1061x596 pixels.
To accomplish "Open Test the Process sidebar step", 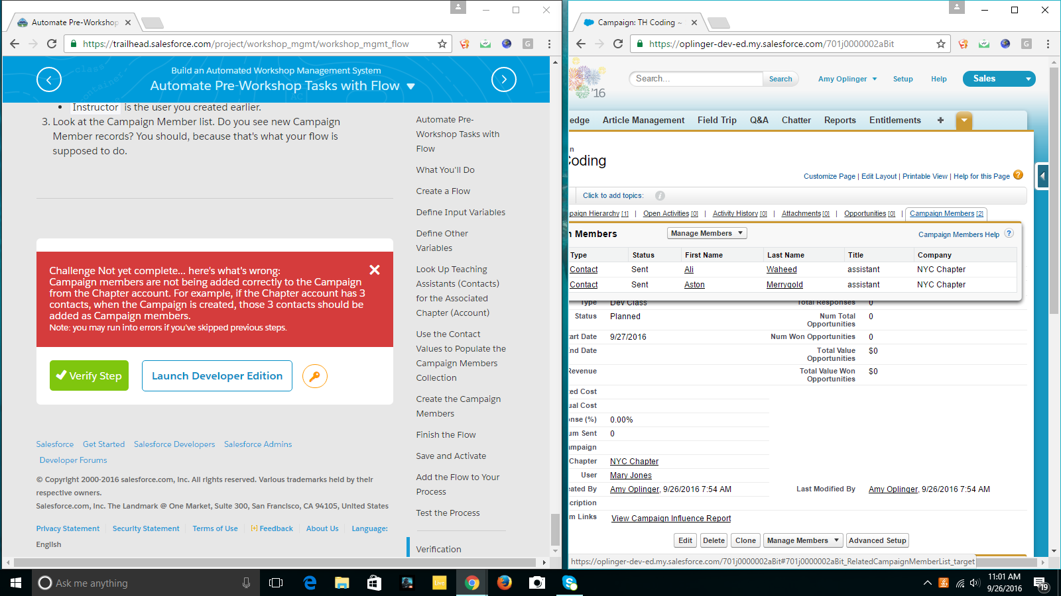I will 448,513.
